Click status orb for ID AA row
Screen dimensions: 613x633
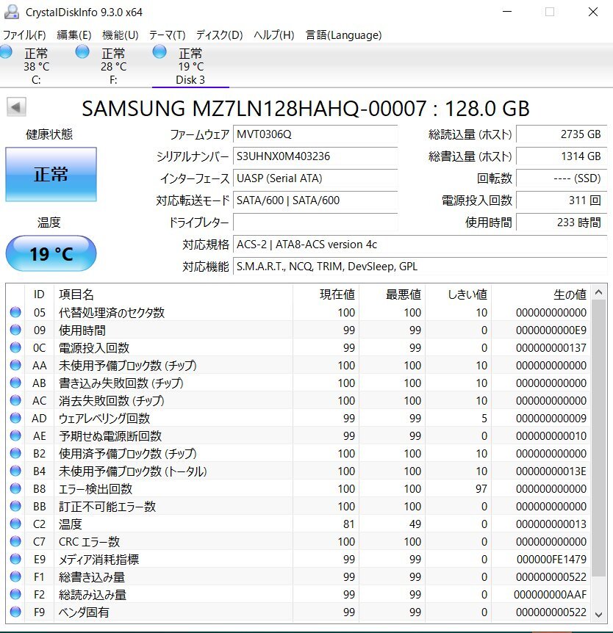(x=15, y=365)
